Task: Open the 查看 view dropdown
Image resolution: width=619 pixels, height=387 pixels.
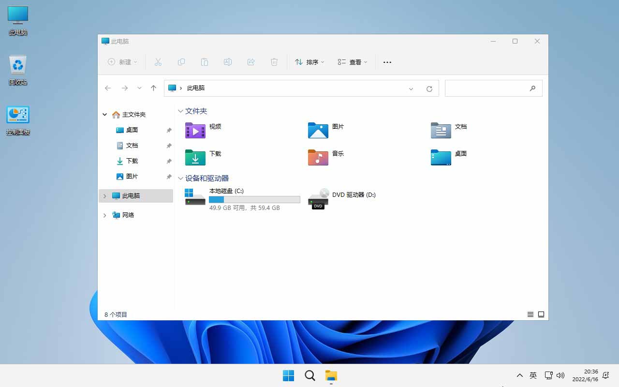Action: click(x=352, y=62)
